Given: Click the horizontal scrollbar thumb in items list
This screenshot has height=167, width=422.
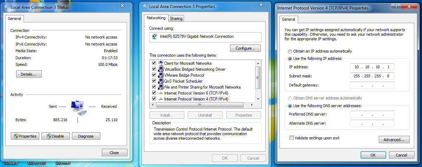Looking at the screenshot, I should point(200,105).
